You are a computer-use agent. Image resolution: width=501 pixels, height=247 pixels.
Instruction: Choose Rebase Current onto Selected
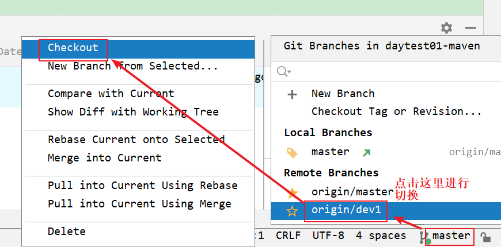[x=136, y=140]
